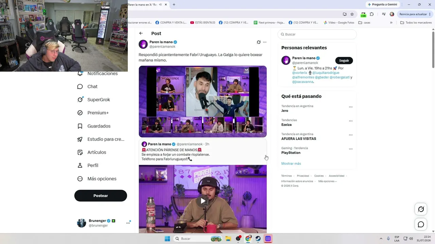Open Notificaciones in the X sidebar
Viewport: 435px width, 244px height.
click(102, 74)
